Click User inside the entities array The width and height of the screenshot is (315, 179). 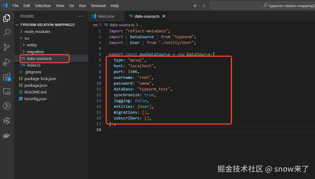pyautogui.click(x=144, y=107)
